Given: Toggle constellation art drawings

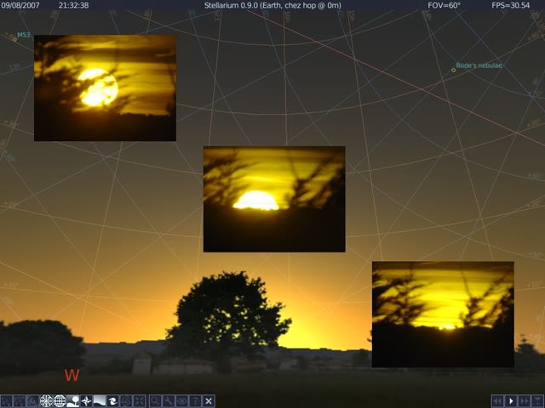Looking at the screenshot, I should pos(32,400).
